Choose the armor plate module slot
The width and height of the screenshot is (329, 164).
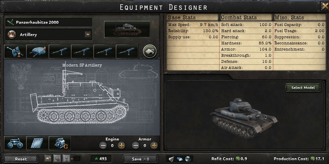[37, 143]
